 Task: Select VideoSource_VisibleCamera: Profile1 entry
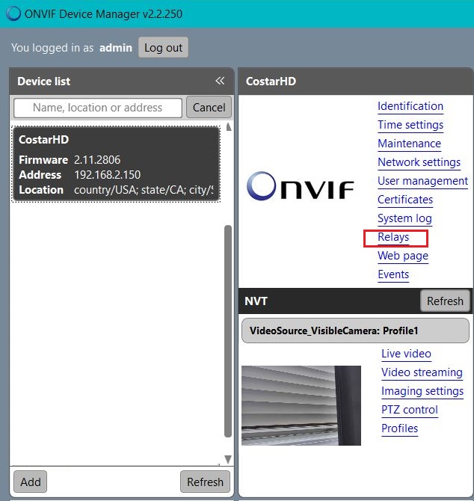tap(356, 331)
